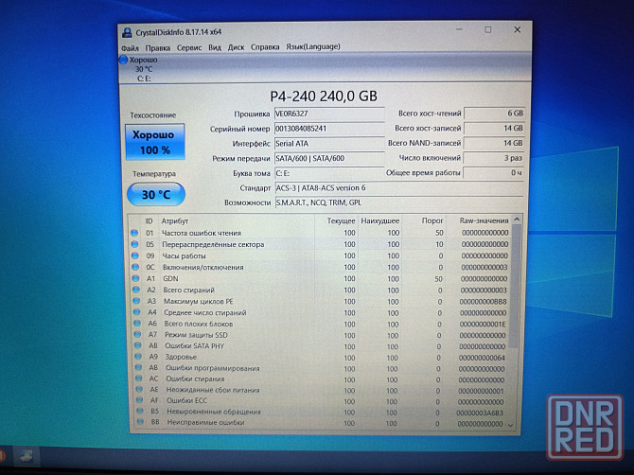The width and height of the screenshot is (634, 475).
Task: Open the Вид menu
Action: [215, 47]
